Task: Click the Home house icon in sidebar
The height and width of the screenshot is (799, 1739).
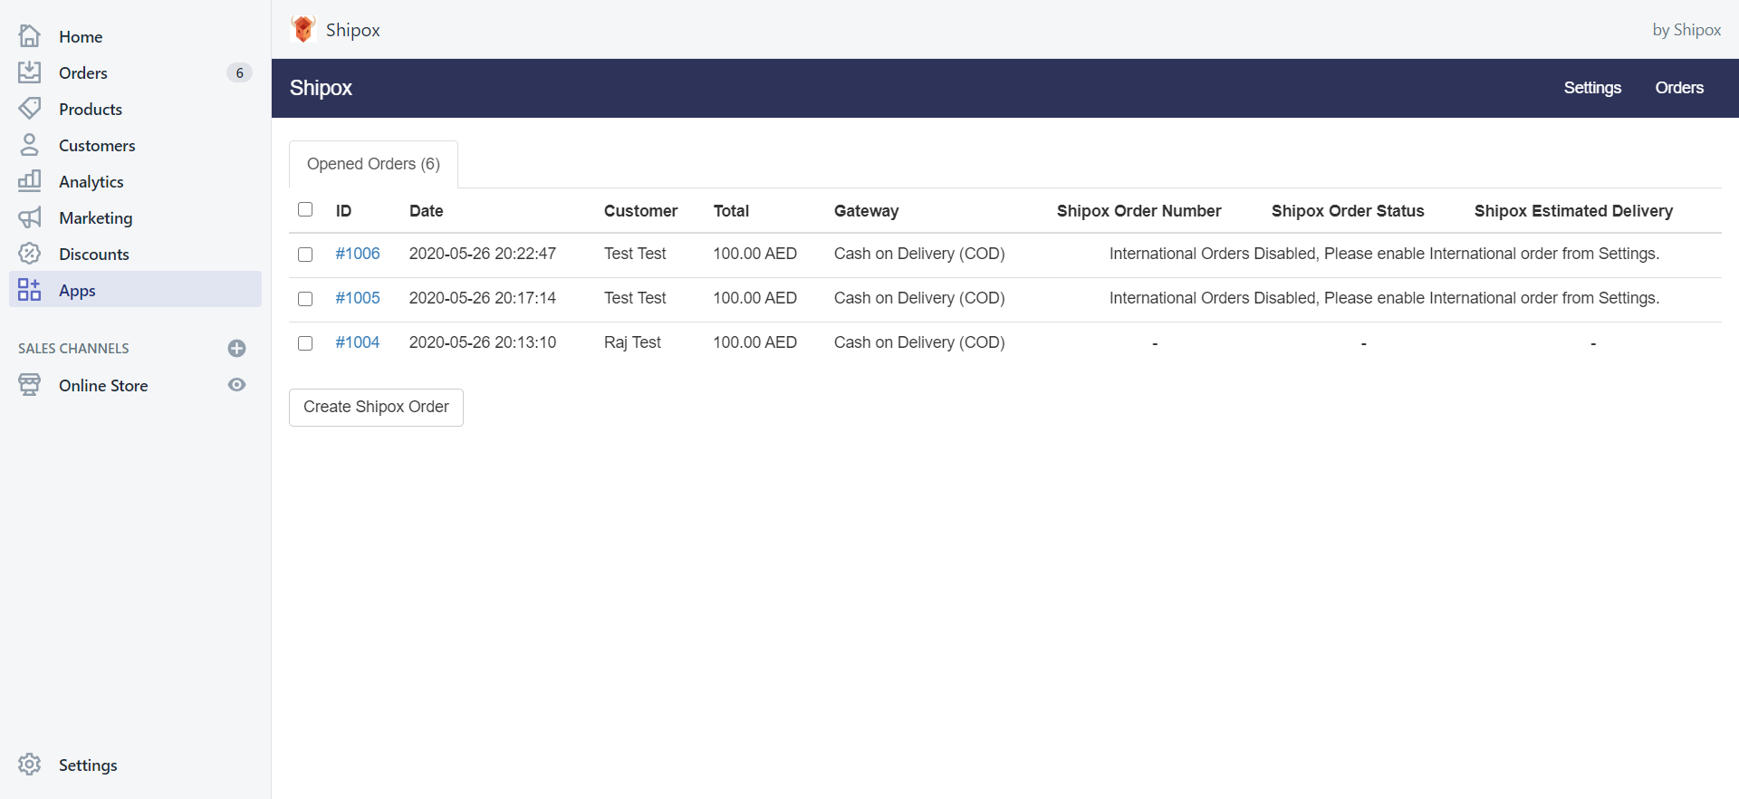Action: pyautogui.click(x=30, y=36)
